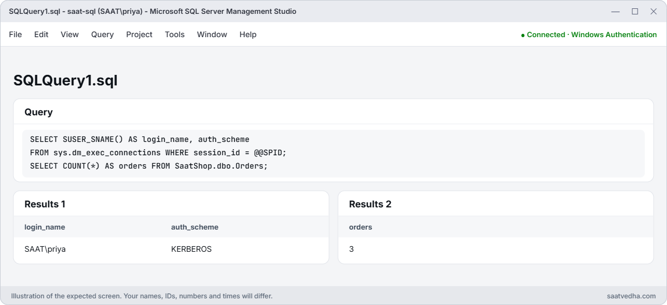Open the Query menu

pyautogui.click(x=102, y=34)
